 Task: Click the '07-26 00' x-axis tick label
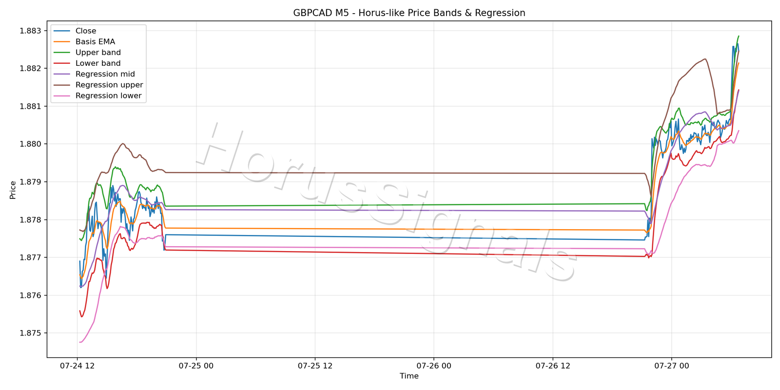[434, 366]
